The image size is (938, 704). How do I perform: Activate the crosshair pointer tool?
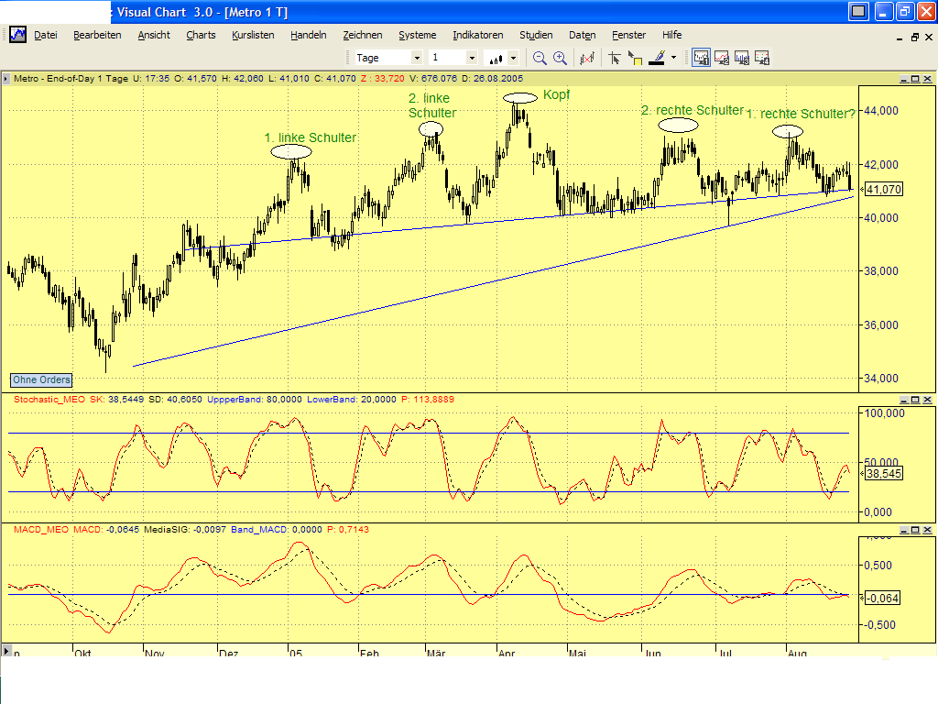point(616,57)
